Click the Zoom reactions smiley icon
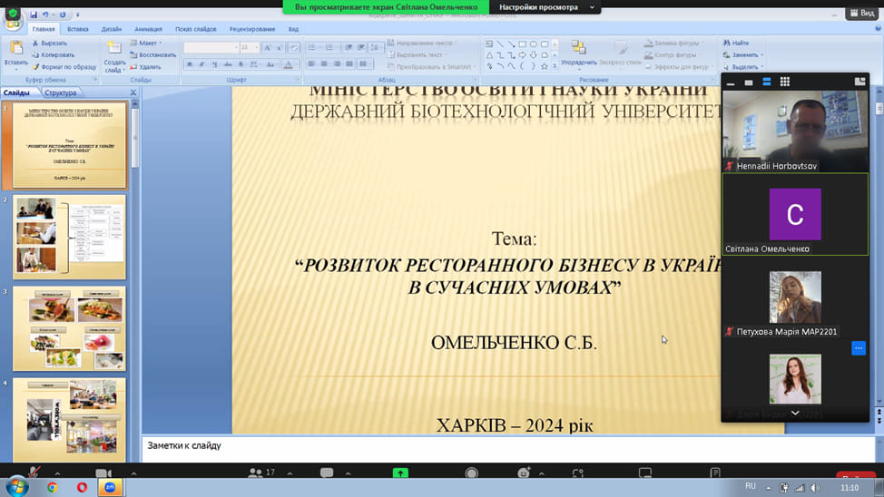This screenshot has width=884, height=497. point(524,473)
